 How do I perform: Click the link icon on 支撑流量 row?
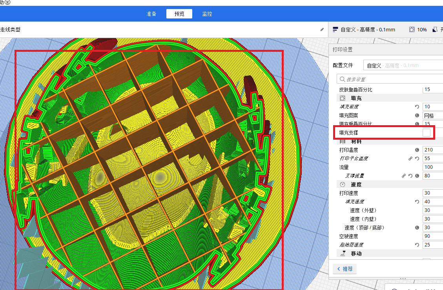403,176
